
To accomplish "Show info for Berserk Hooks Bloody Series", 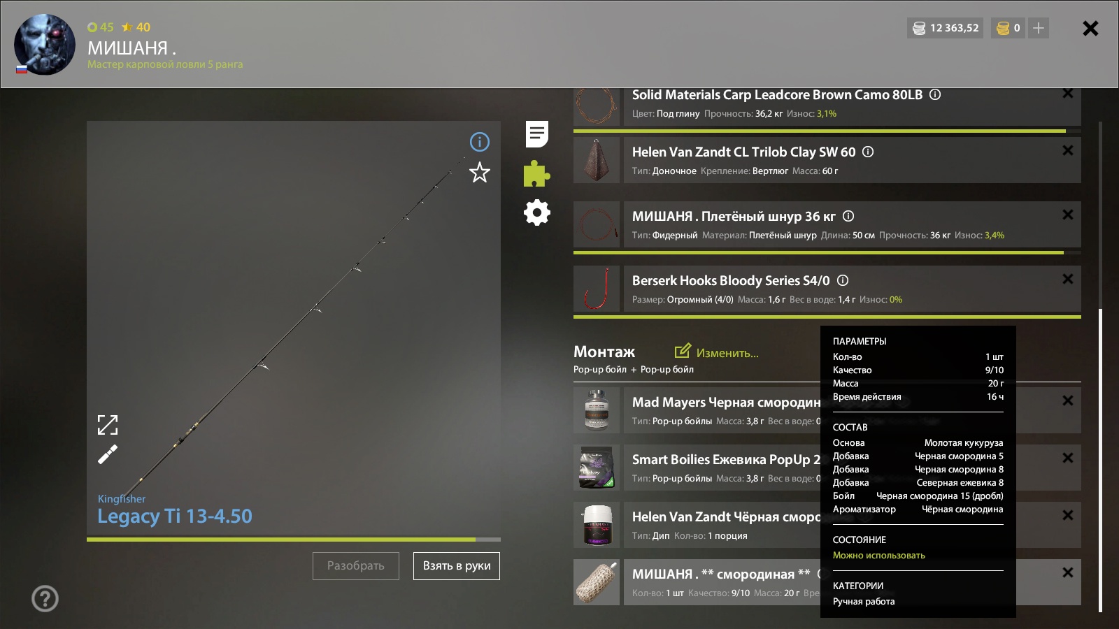I will point(843,280).
